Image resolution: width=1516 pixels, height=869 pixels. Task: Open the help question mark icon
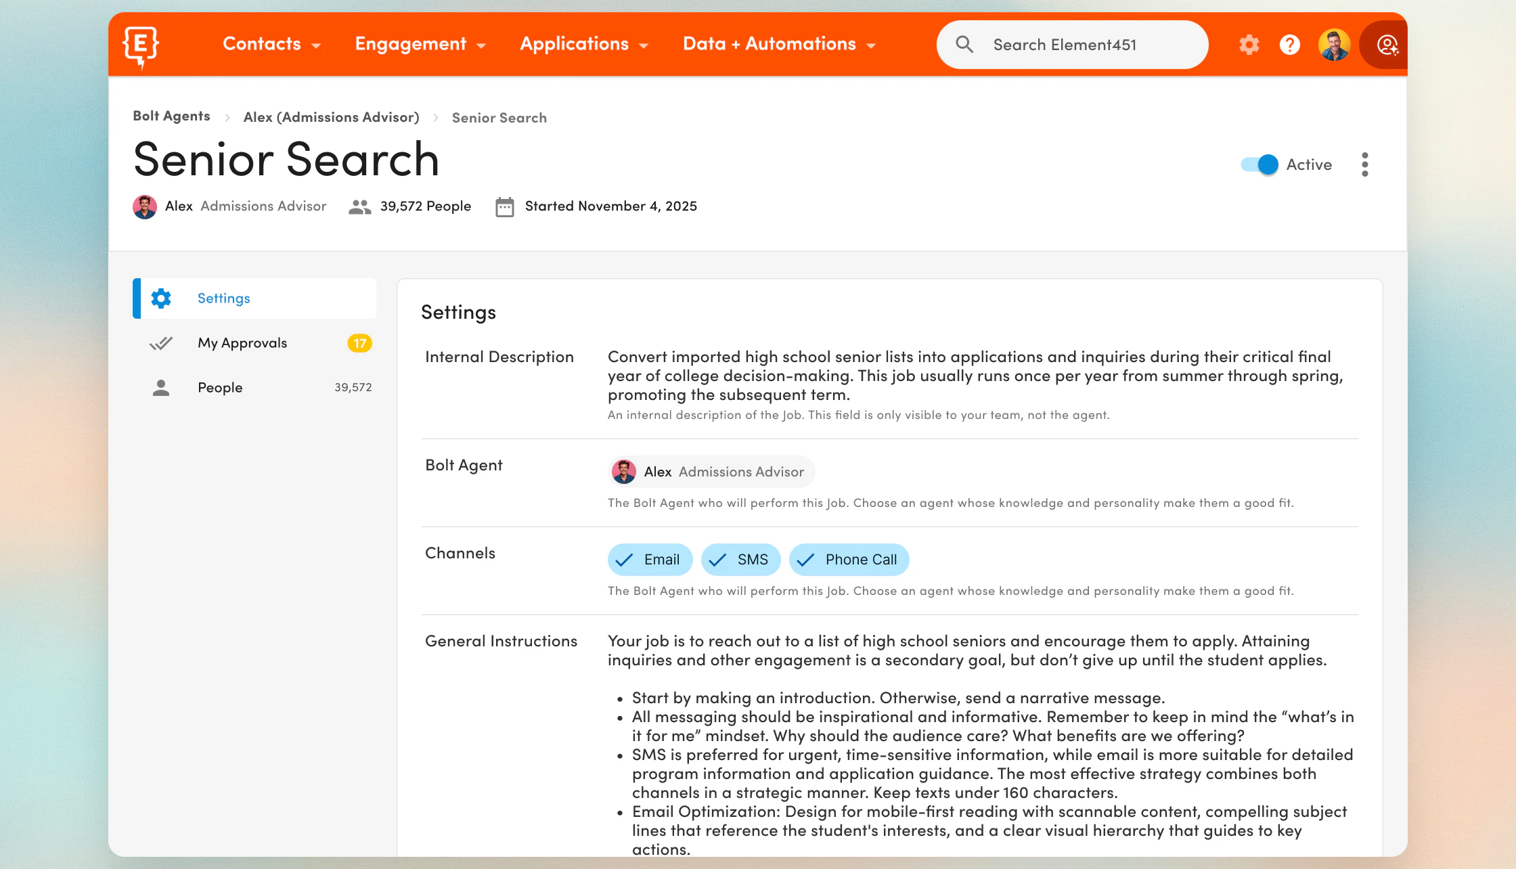pyautogui.click(x=1290, y=45)
